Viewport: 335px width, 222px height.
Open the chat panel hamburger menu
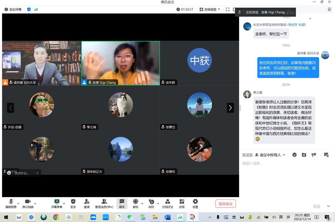(329, 10)
